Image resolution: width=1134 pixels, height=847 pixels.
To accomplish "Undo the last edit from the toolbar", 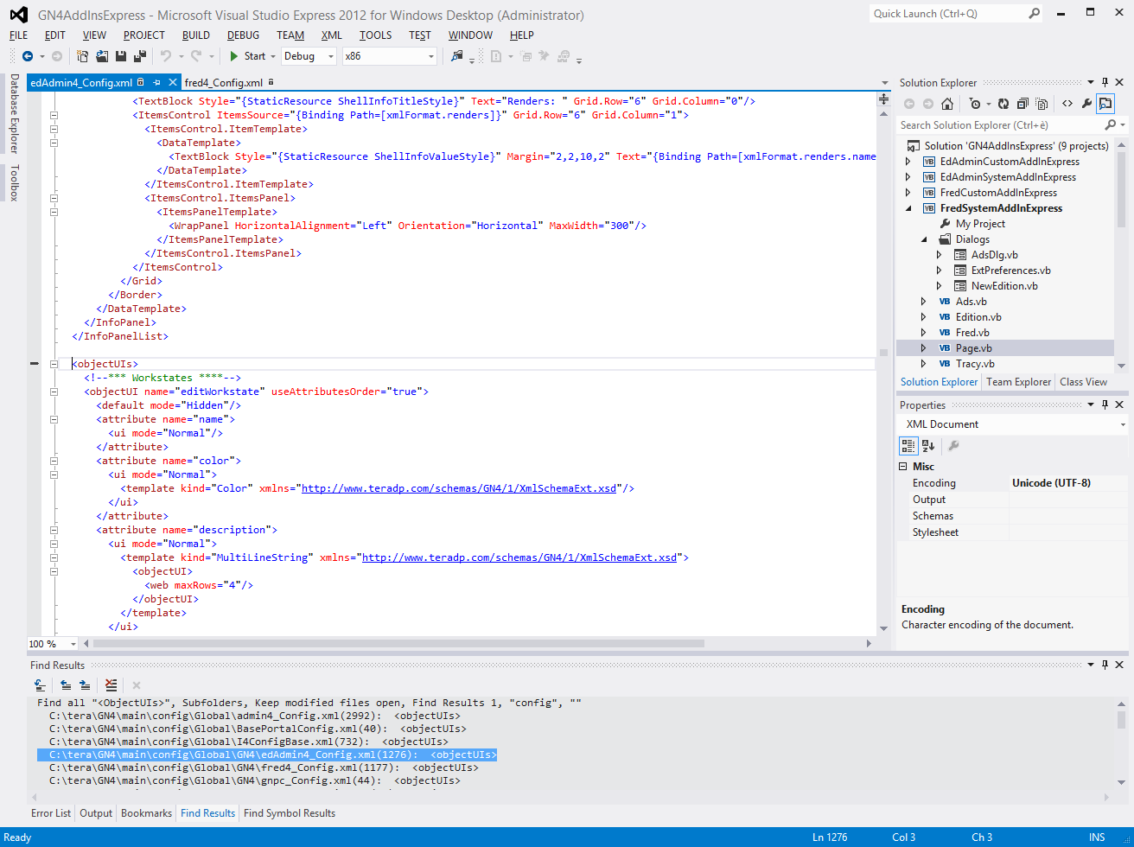I will (x=165, y=56).
